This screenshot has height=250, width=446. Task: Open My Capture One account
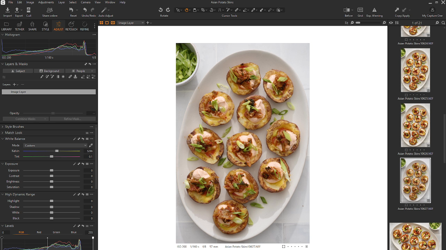pyautogui.click(x=432, y=10)
